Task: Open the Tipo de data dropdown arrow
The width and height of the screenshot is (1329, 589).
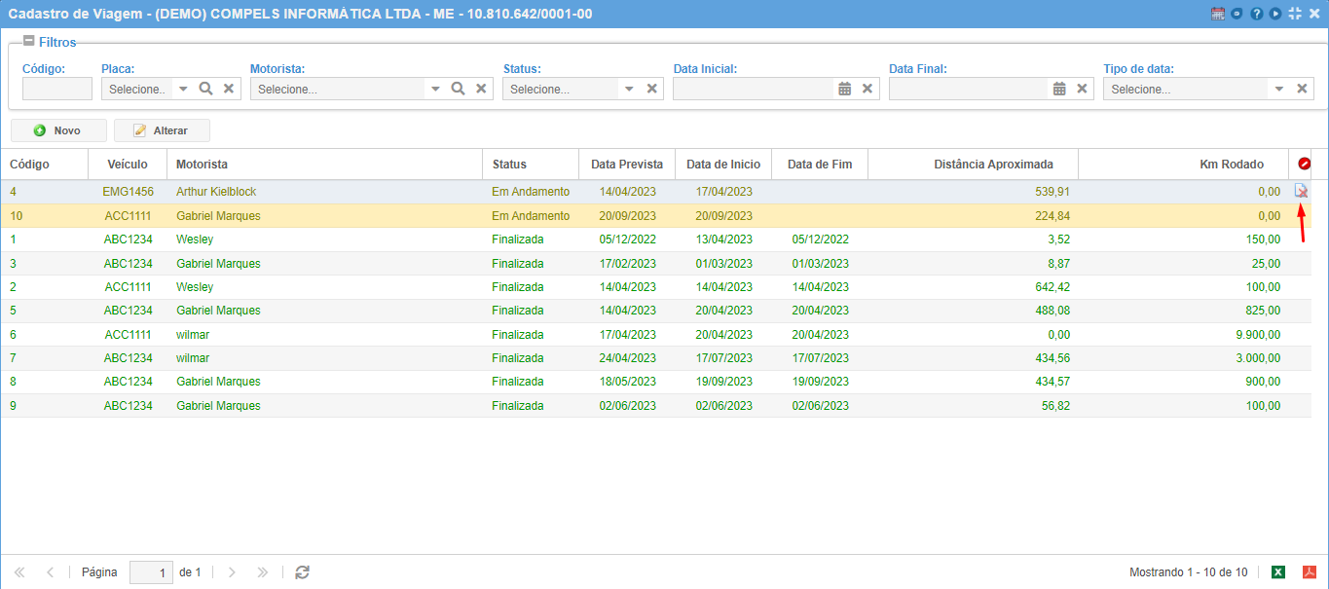Action: pos(1279,89)
